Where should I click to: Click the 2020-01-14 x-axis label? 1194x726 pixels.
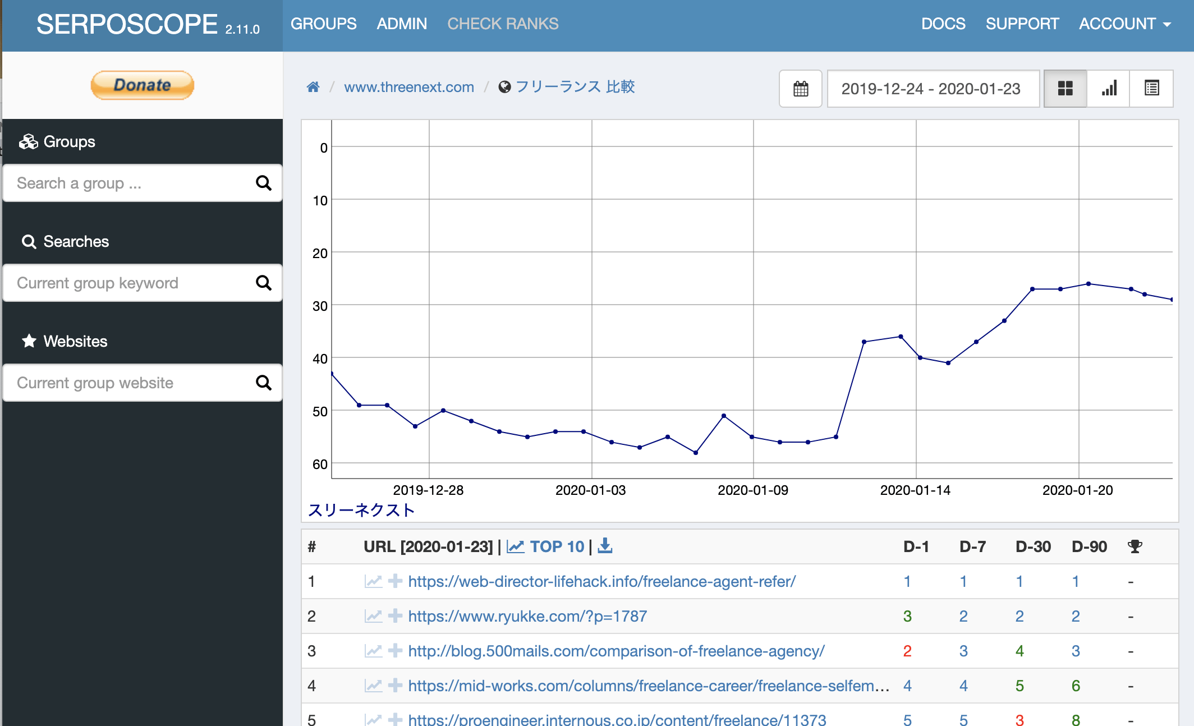915,490
